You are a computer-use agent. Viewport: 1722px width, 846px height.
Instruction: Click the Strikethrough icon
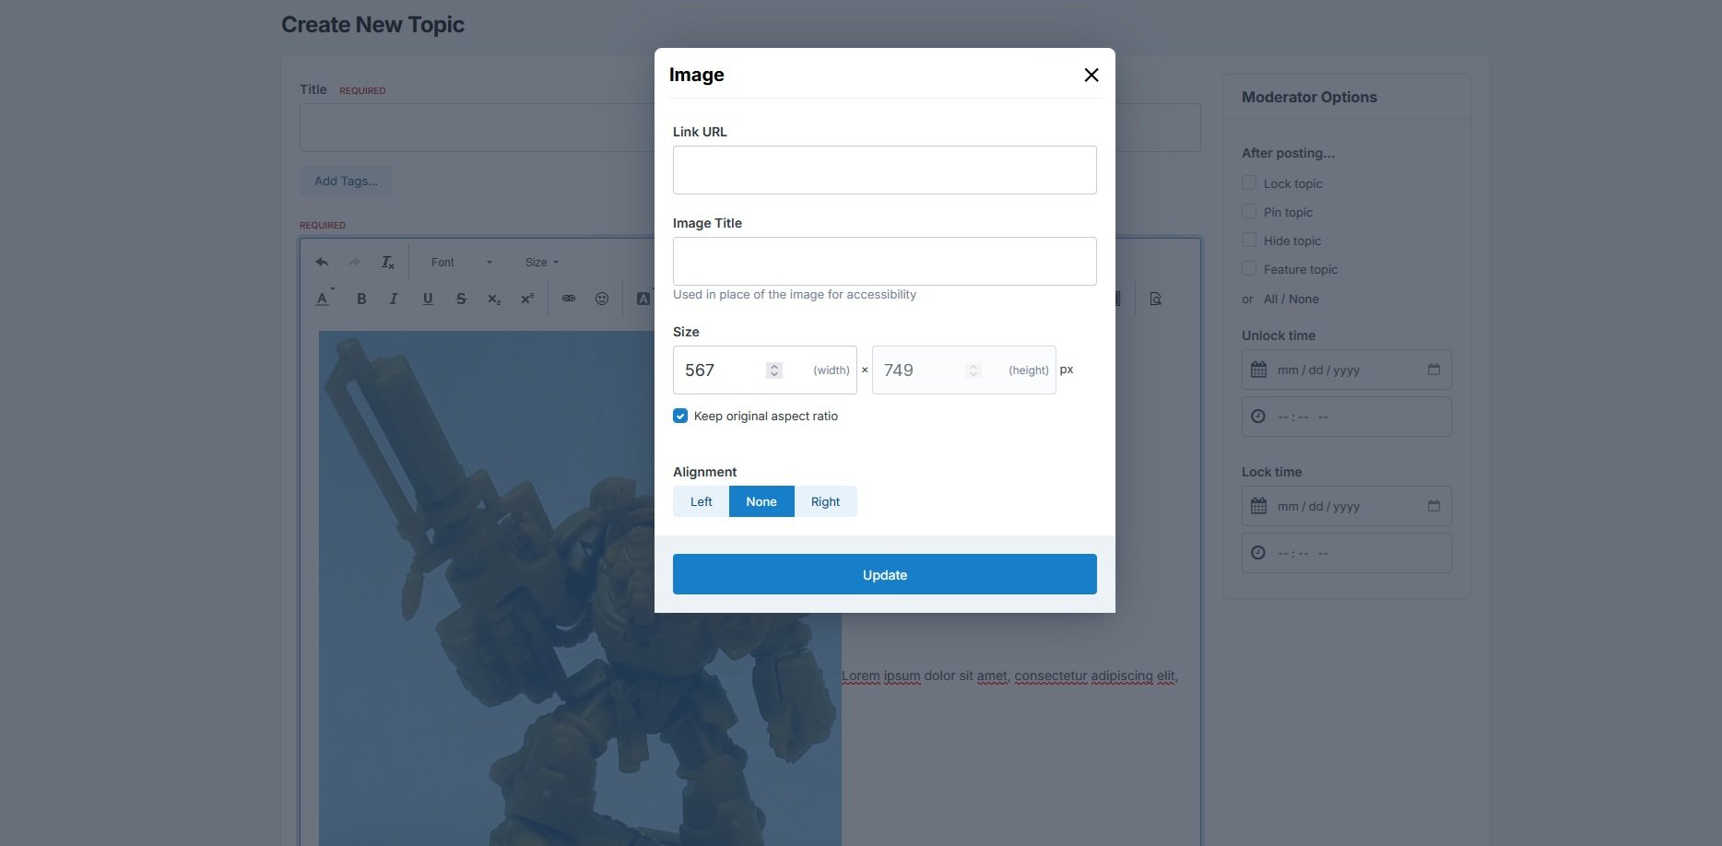(x=461, y=299)
